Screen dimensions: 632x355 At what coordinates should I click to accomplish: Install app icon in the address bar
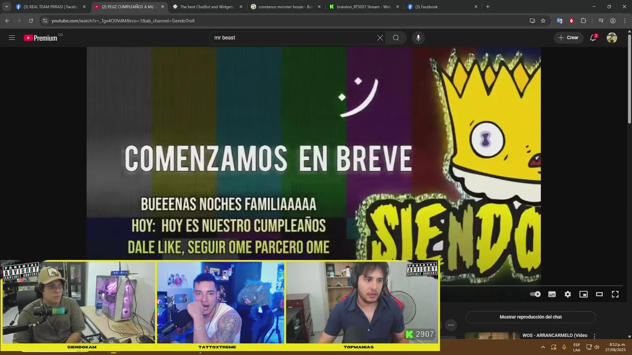point(532,21)
